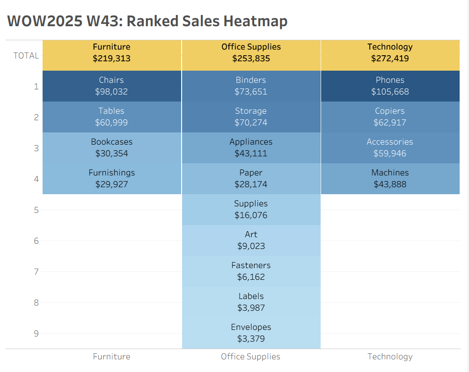The width and height of the screenshot is (469, 372).
Task: Select the Furniture label on bottom axis
Action: coord(111,357)
